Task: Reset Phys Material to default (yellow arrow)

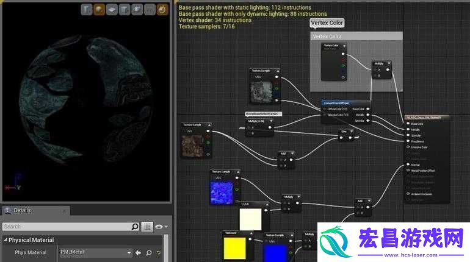Action: click(x=159, y=253)
